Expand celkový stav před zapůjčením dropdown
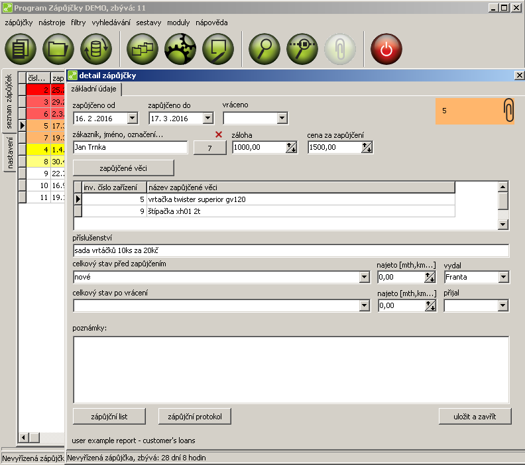The width and height of the screenshot is (525, 465). 365,277
